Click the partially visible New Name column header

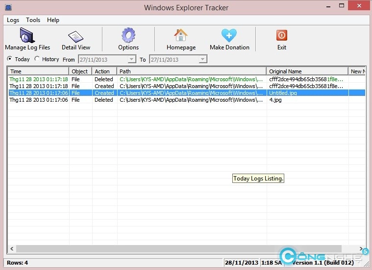[357, 71]
